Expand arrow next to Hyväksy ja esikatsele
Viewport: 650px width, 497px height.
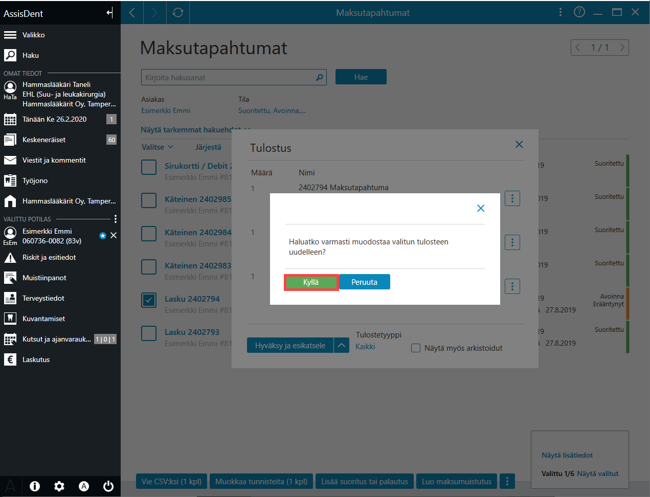[342, 346]
